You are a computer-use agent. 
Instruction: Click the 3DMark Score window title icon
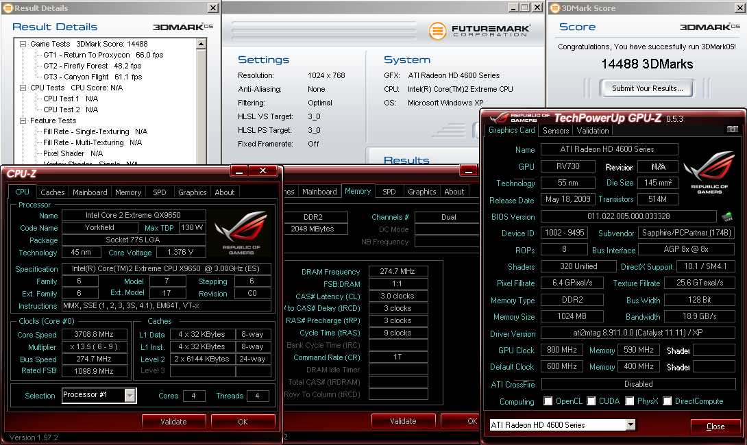point(555,8)
